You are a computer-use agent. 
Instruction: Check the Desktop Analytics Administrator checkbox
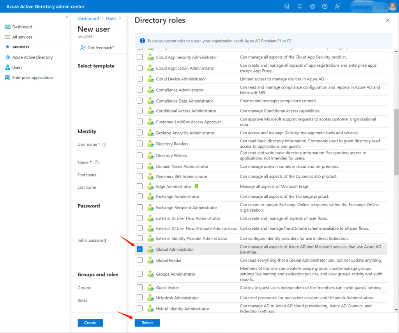pyautogui.click(x=140, y=133)
